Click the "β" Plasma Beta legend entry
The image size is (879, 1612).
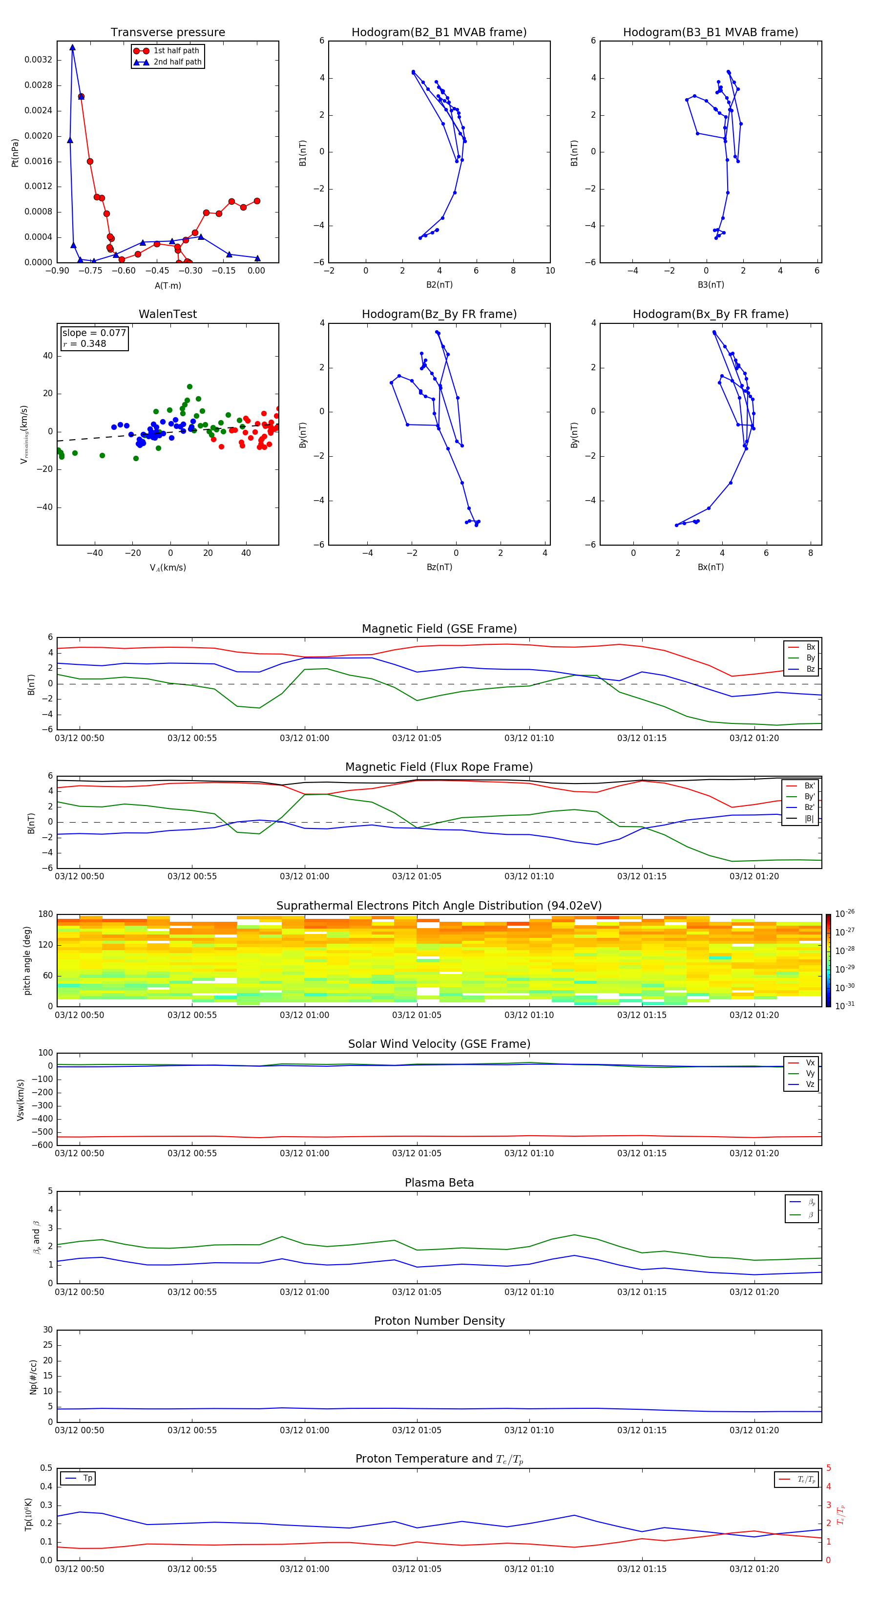click(x=802, y=1215)
